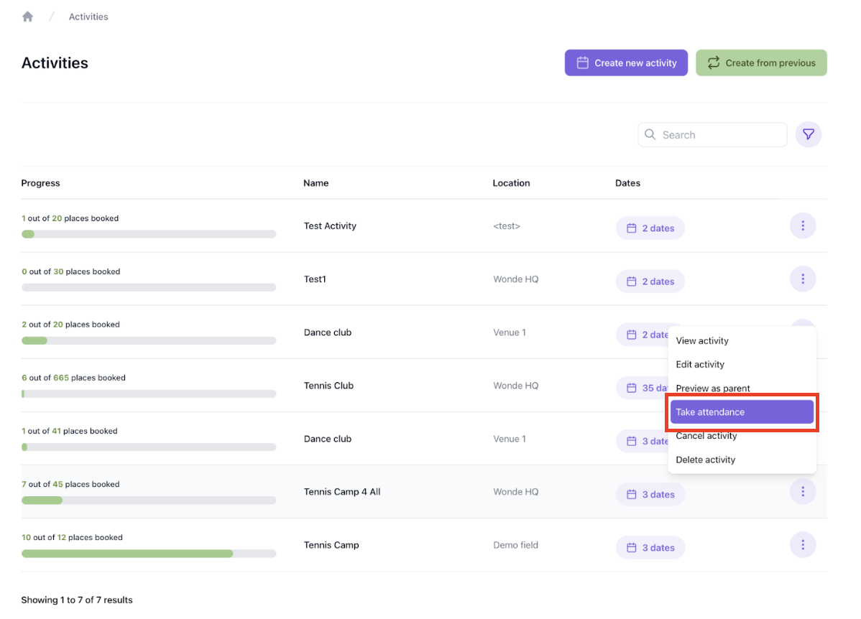Click the Create new activity button
The width and height of the screenshot is (861, 619).
626,62
